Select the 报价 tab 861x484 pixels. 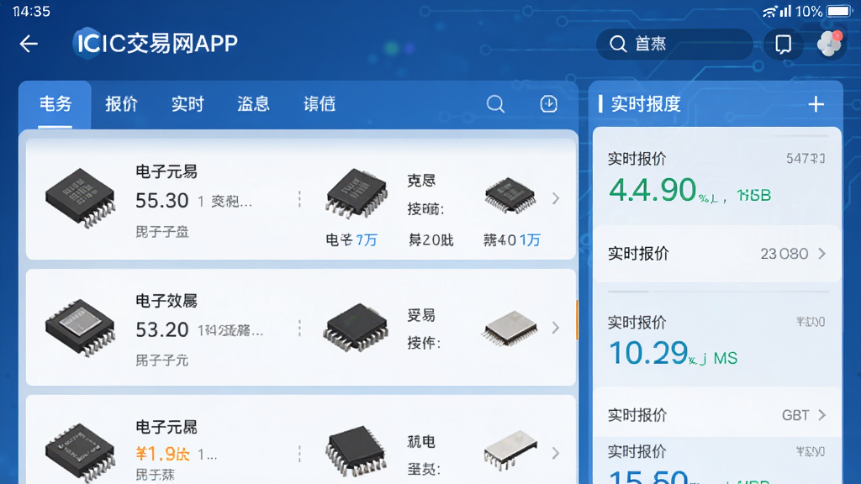tap(121, 103)
